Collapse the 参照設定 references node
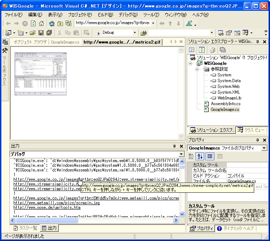The width and height of the screenshot is (270, 241). pyautogui.click(x=197, y=69)
